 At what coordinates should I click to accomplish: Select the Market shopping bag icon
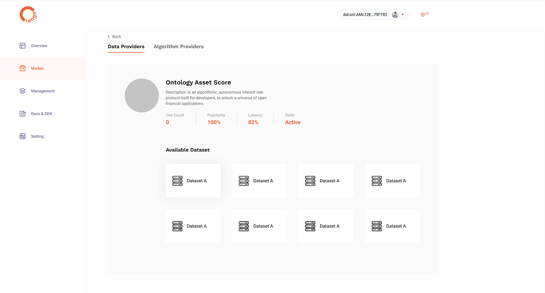pos(23,68)
